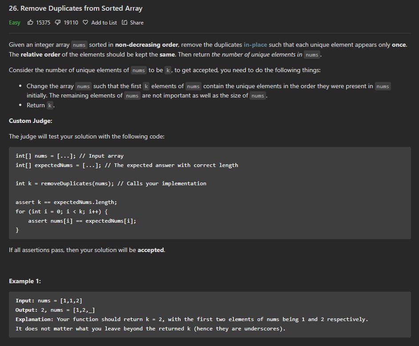Click the assert k == expectedNums.length line

pos(66,202)
